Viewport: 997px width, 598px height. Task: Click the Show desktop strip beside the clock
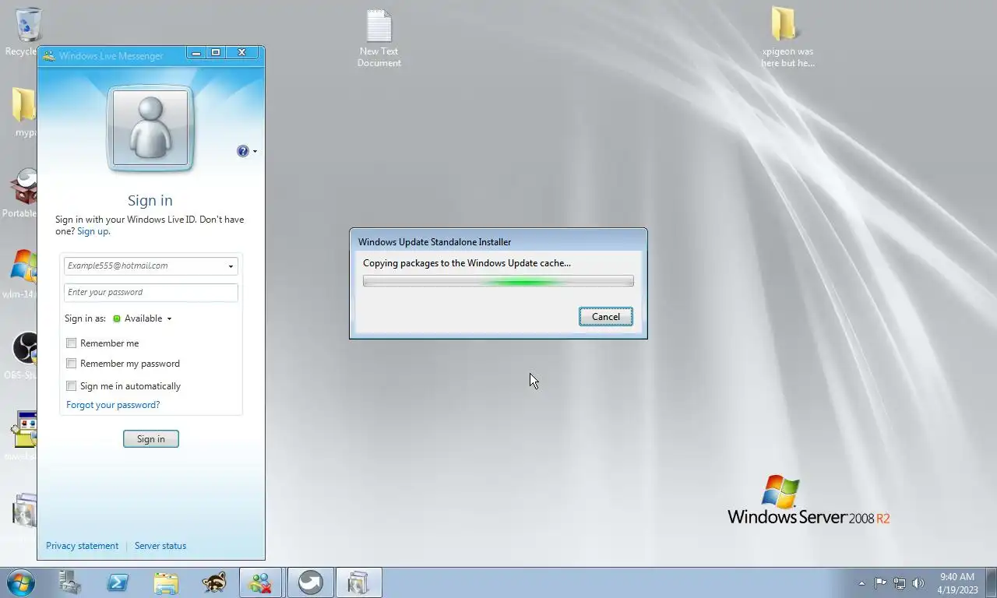coord(991,582)
